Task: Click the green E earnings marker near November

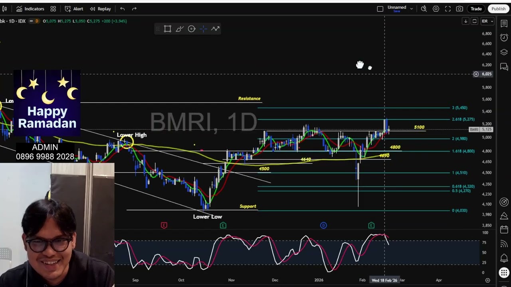Action: pyautogui.click(x=223, y=226)
